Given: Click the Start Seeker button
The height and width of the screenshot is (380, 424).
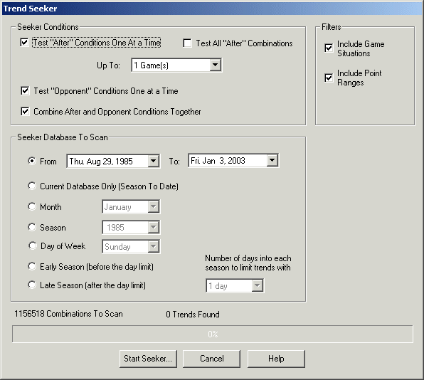Looking at the screenshot, I should point(148,359).
